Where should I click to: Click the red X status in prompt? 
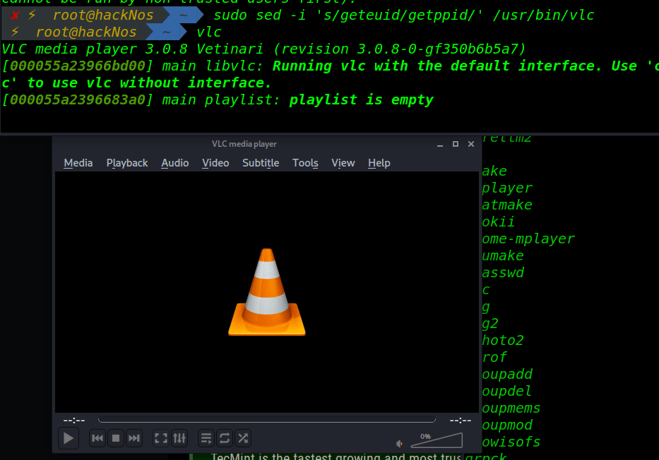(15, 16)
